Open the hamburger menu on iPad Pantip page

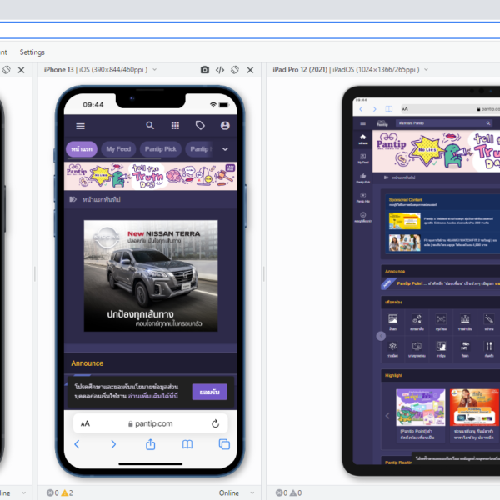coord(362,123)
